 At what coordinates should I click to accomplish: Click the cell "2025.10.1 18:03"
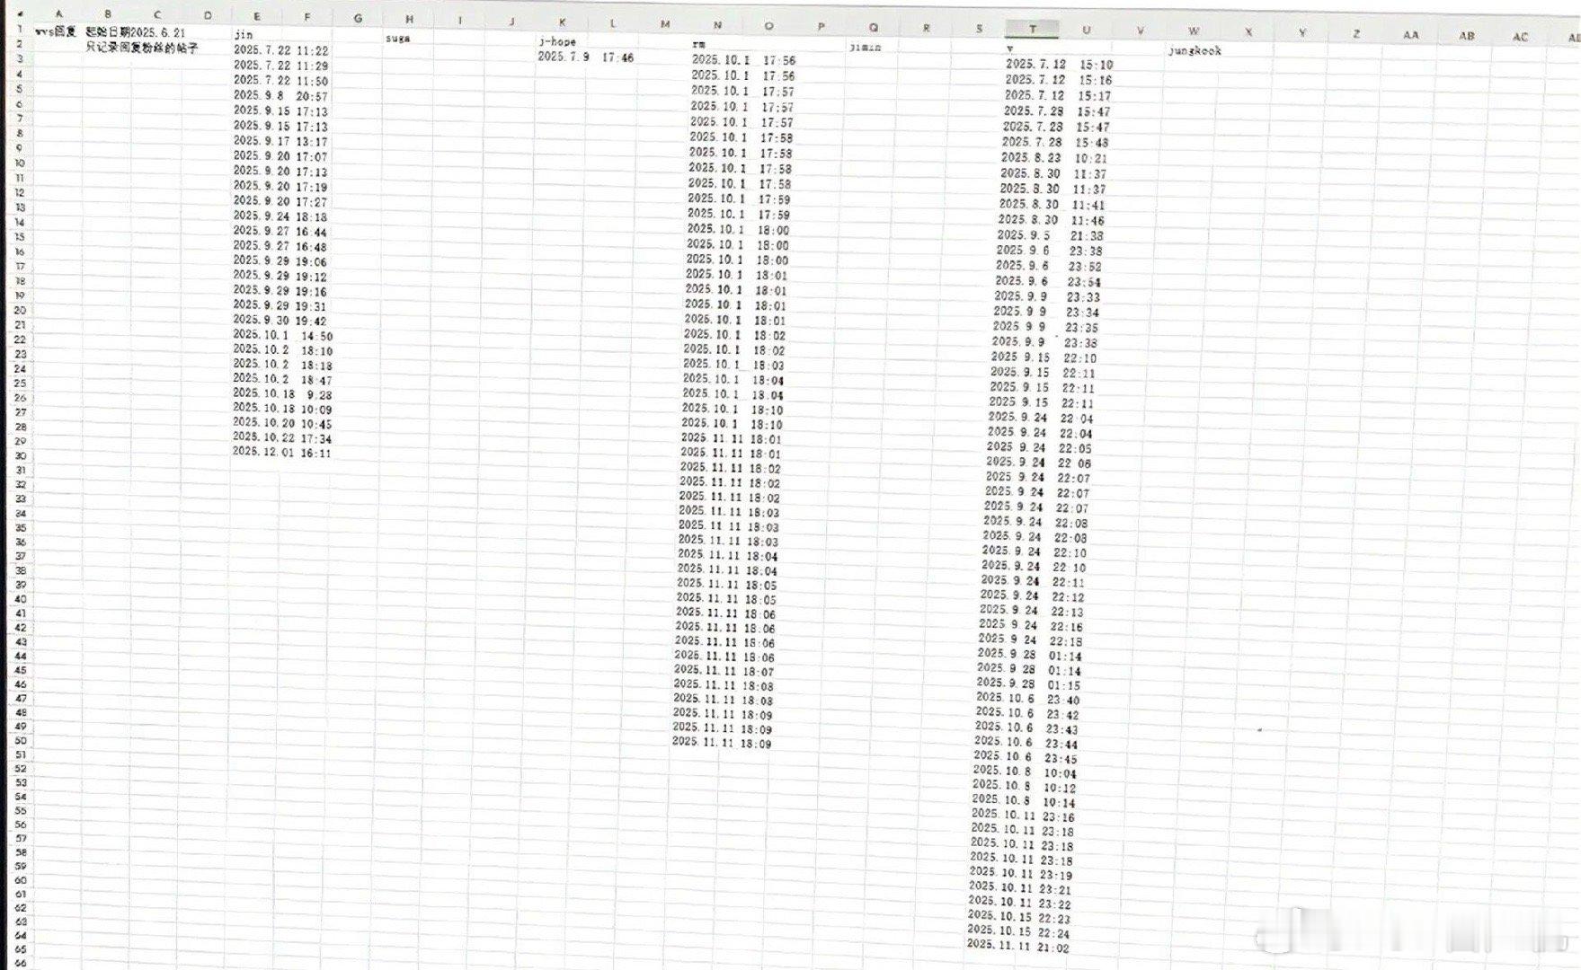(x=733, y=365)
